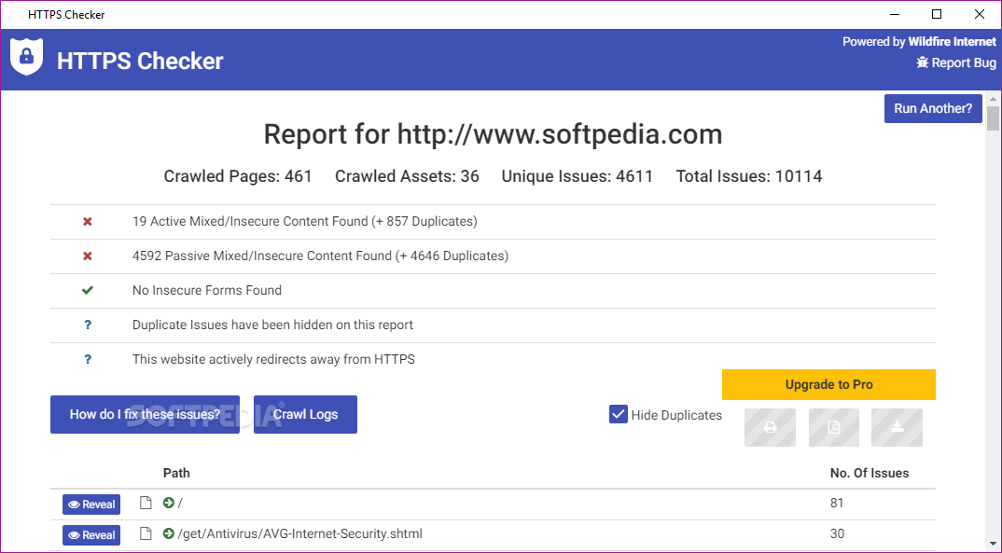The image size is (1002, 553).
Task: Click the Crawled Assets: 36 stat
Action: tap(407, 176)
